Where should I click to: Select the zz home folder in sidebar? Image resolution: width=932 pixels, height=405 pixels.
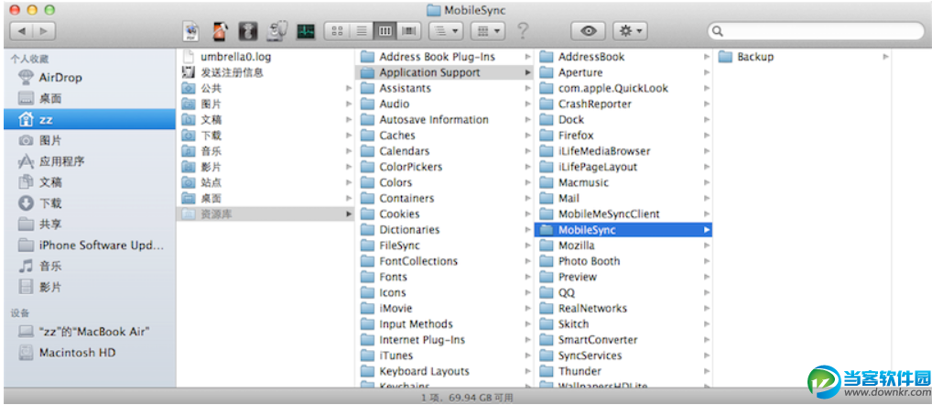[x=90, y=119]
